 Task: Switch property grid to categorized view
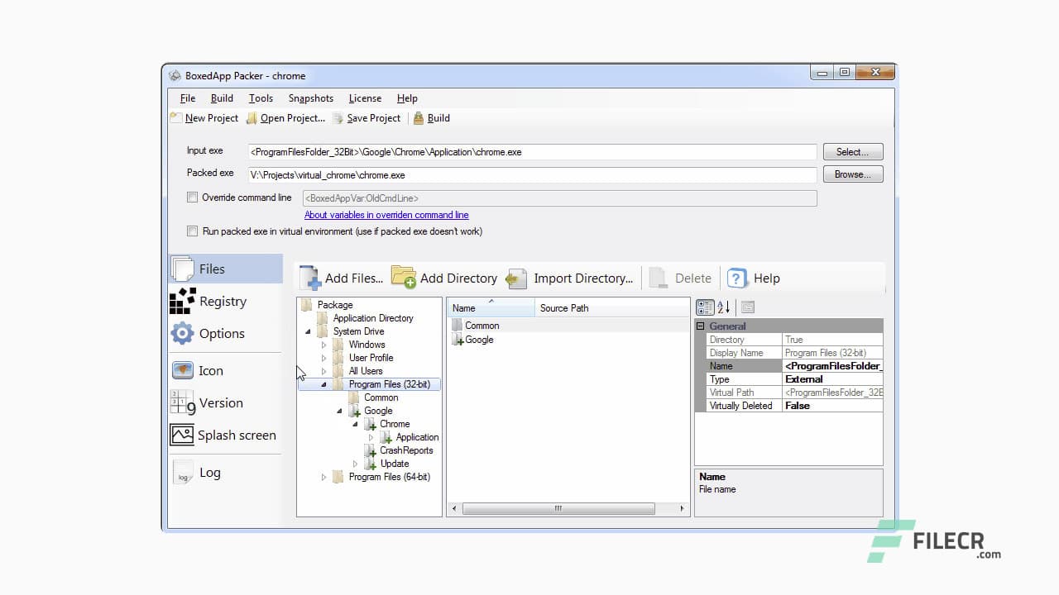point(705,307)
